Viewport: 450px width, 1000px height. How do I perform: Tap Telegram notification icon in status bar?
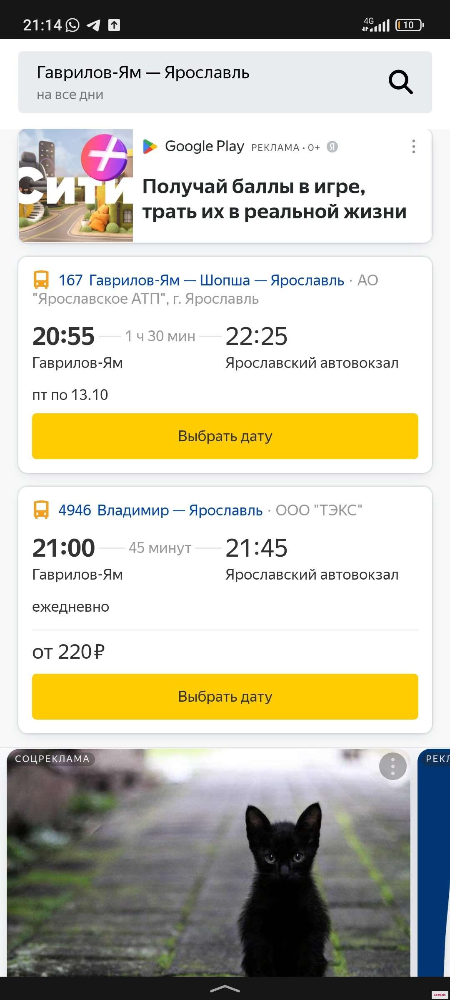(93, 25)
